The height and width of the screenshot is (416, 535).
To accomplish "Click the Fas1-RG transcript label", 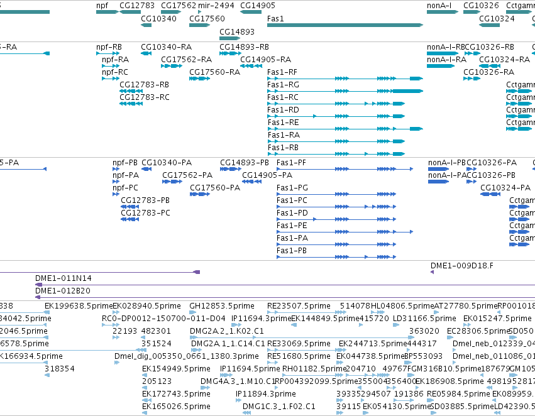I will pyautogui.click(x=283, y=85).
